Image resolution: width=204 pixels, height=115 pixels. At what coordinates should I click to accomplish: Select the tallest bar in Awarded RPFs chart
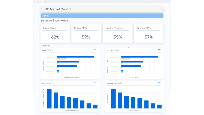tap(49, 99)
